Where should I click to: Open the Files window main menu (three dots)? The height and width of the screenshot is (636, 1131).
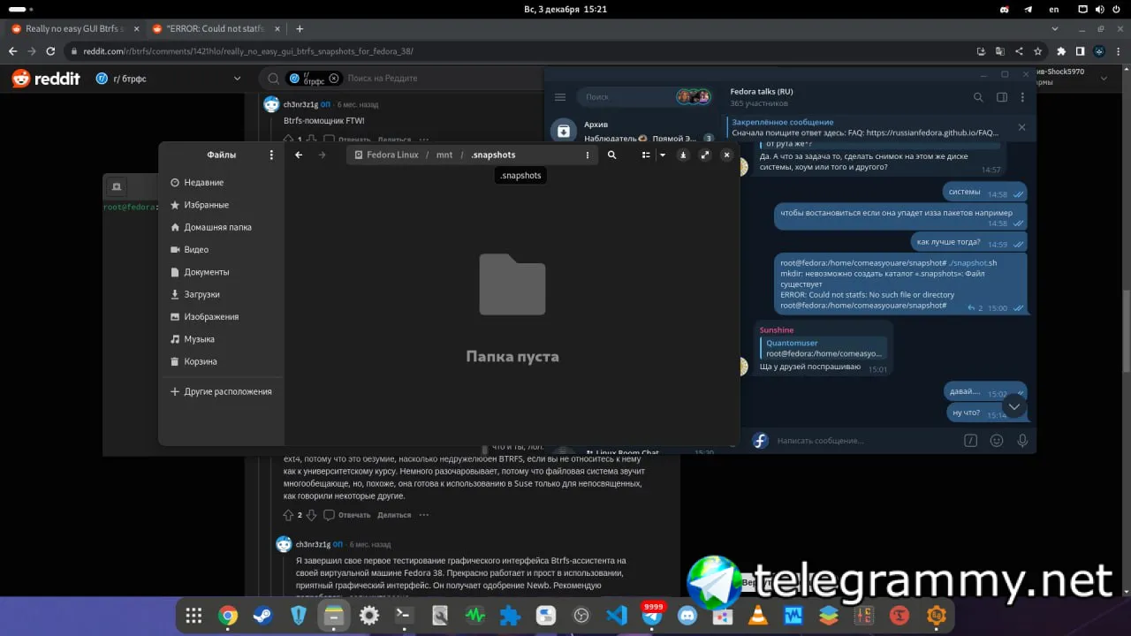[271, 155]
